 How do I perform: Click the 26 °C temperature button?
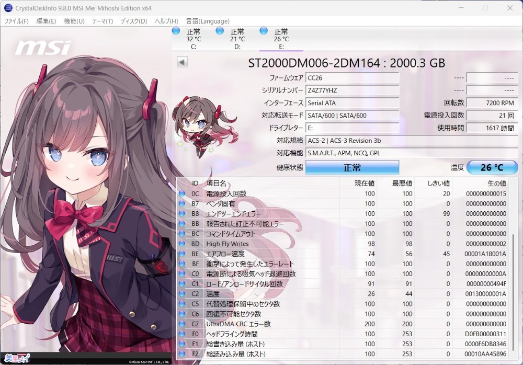point(492,167)
